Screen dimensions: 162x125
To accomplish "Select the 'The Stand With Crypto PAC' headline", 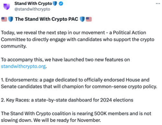I will pyautogui.click(x=47, y=19).
